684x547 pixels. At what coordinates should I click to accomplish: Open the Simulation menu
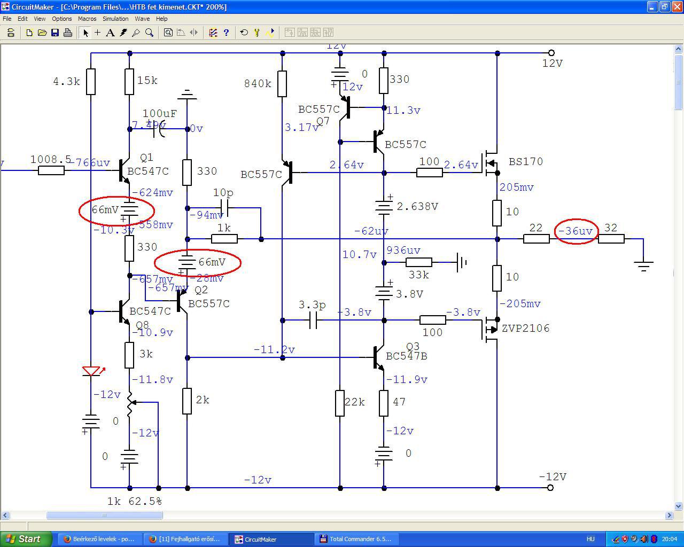click(x=115, y=19)
